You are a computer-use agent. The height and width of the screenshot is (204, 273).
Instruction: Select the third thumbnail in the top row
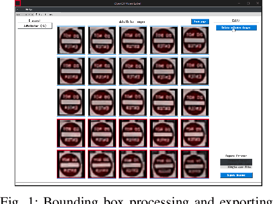point(133,40)
